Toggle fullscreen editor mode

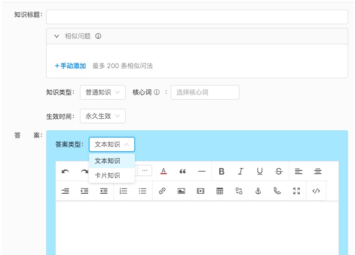coord(297,191)
